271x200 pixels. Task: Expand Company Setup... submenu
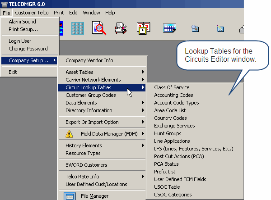(29, 60)
